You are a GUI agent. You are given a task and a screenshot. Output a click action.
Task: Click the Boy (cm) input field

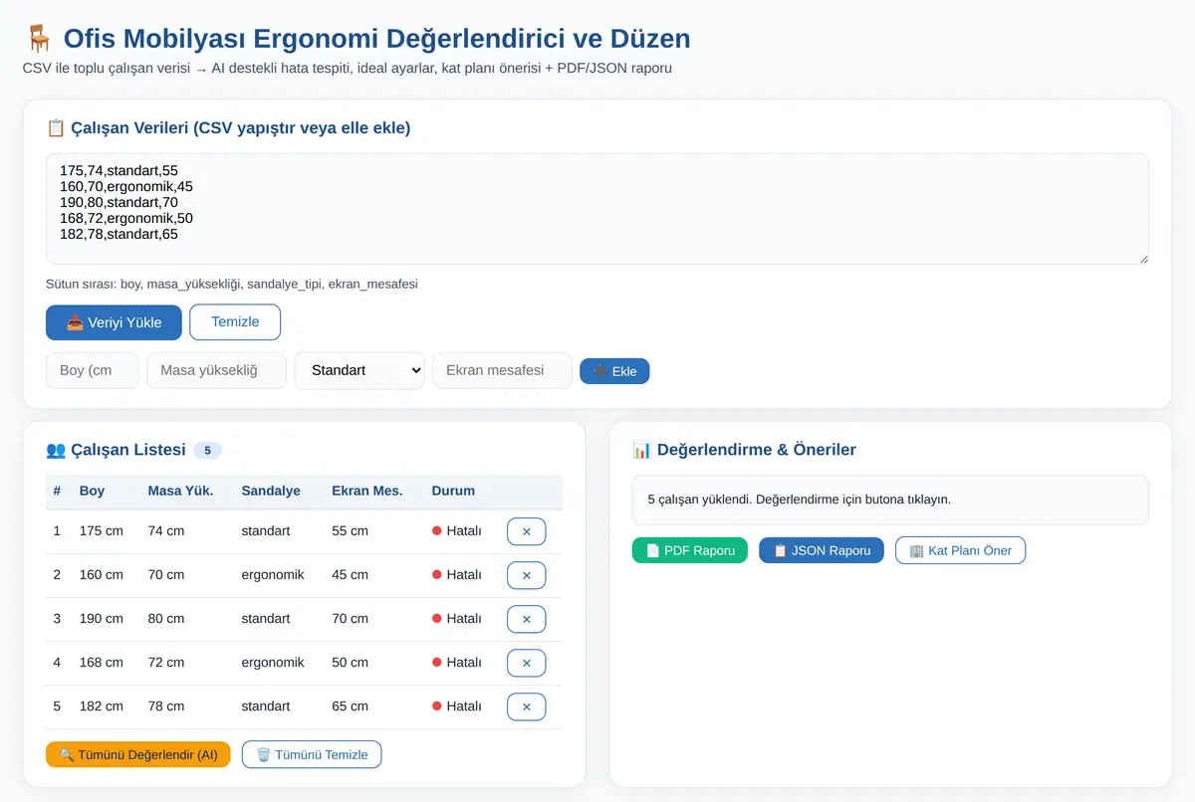93,370
